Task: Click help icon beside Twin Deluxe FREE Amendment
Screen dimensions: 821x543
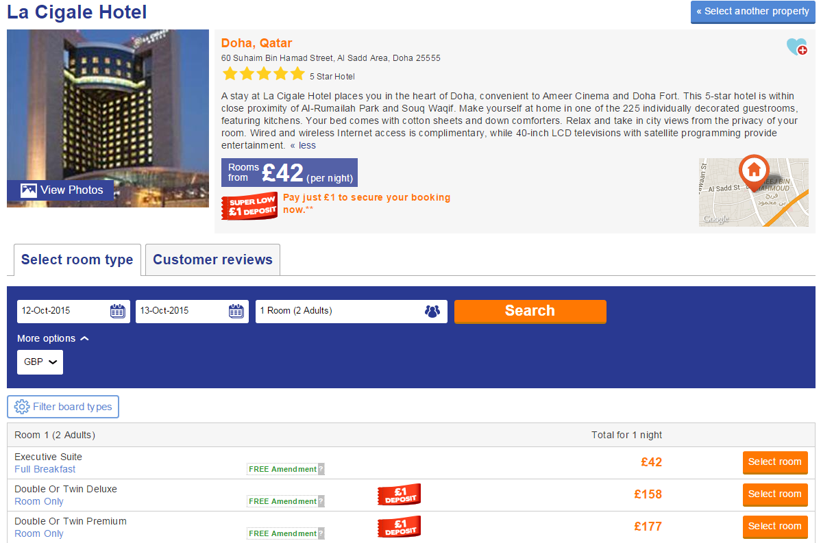Action: pos(321,501)
